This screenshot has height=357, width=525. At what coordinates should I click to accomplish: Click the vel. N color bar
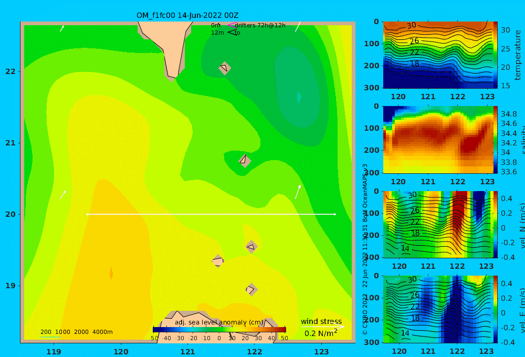tap(495, 224)
